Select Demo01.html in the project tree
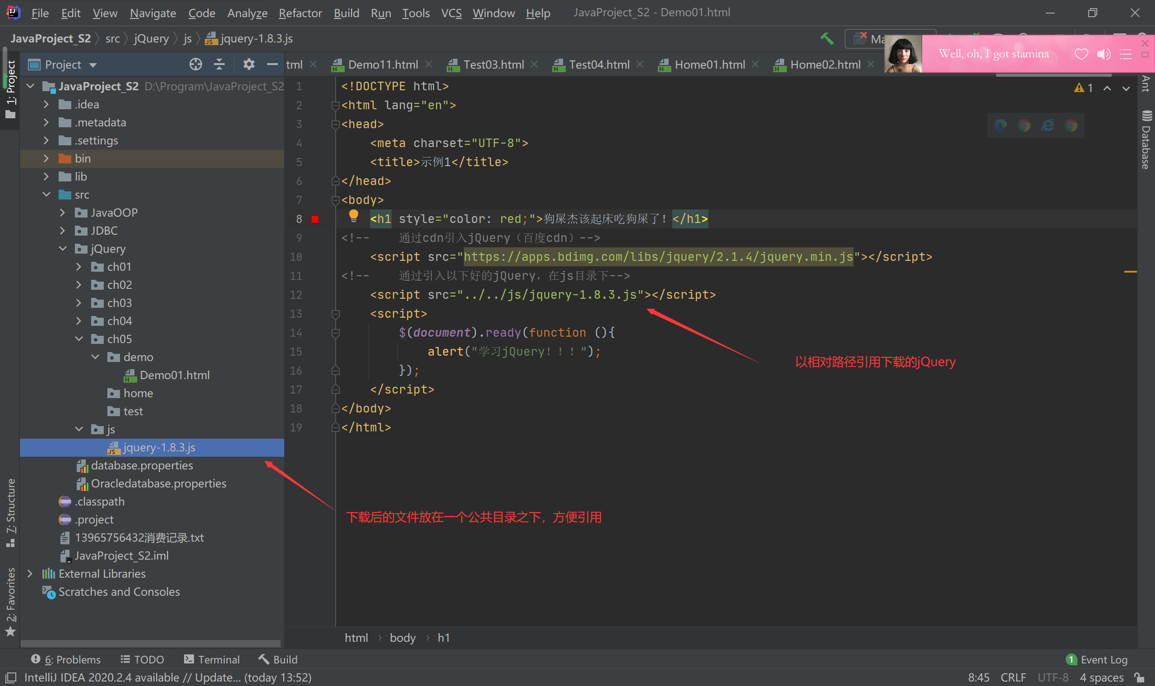 click(174, 375)
